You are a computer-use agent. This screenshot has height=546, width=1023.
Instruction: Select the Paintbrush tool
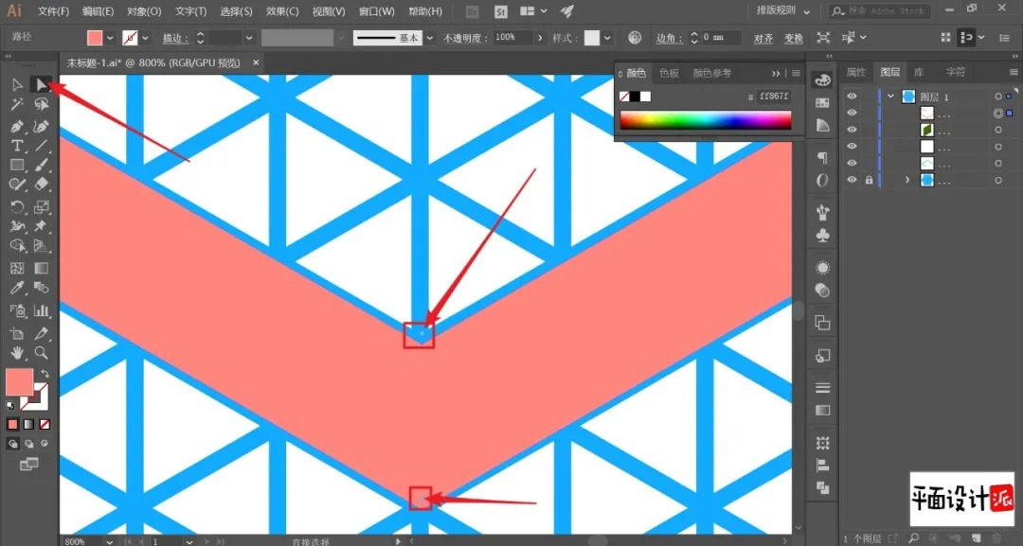[42, 166]
